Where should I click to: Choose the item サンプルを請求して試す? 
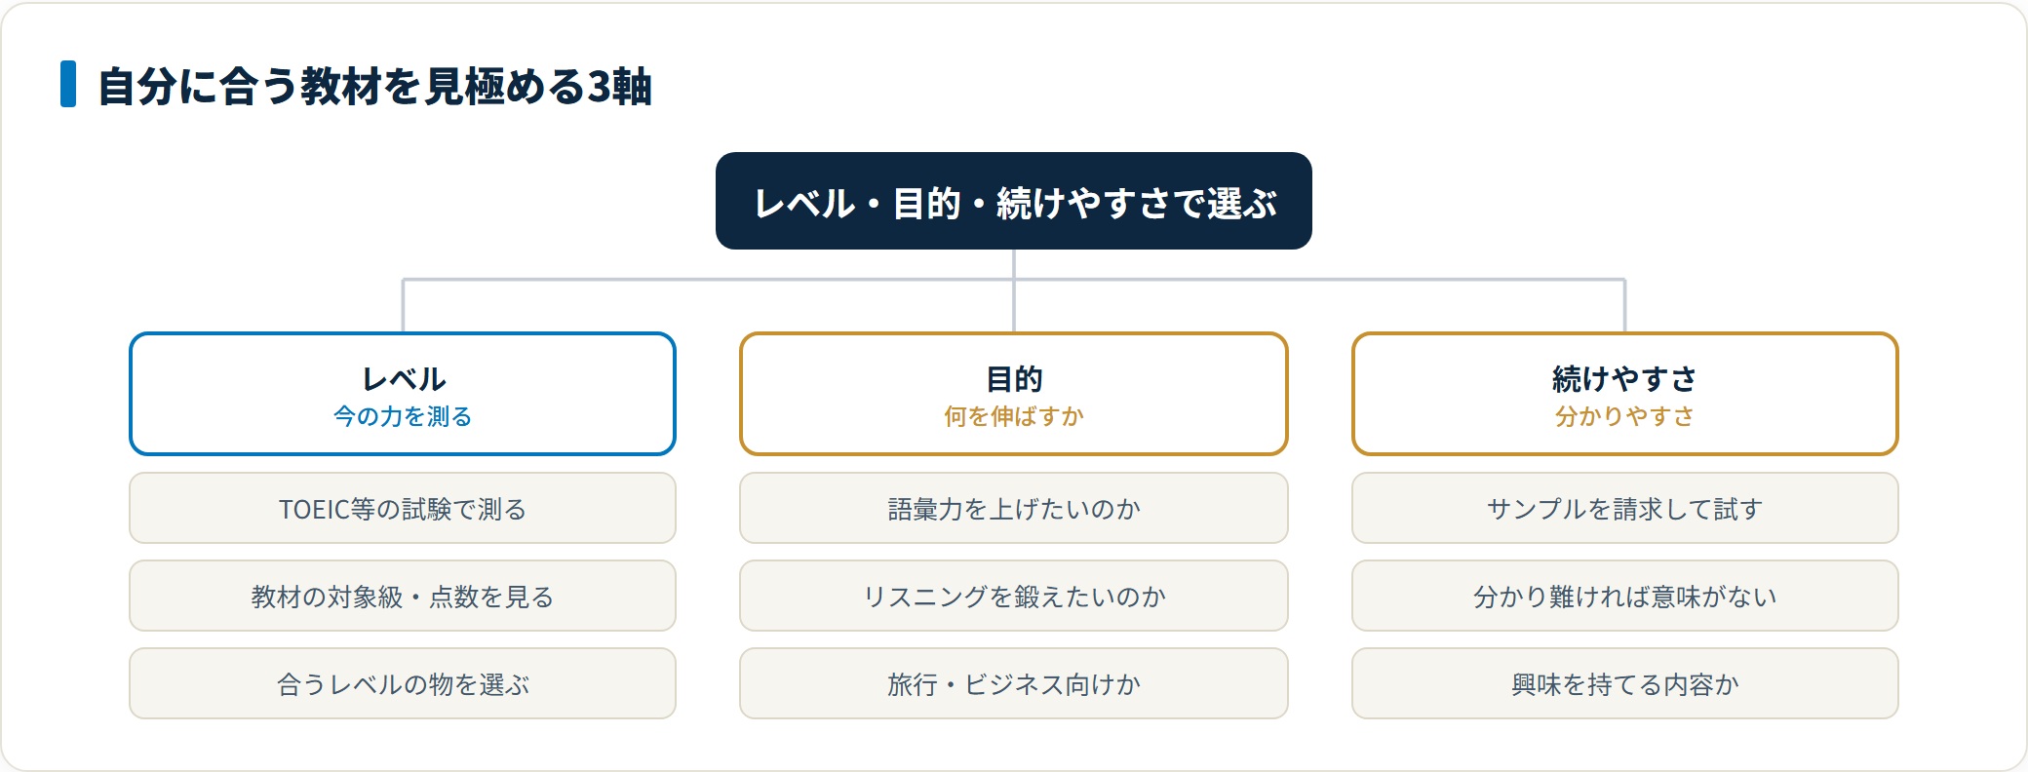click(1625, 508)
